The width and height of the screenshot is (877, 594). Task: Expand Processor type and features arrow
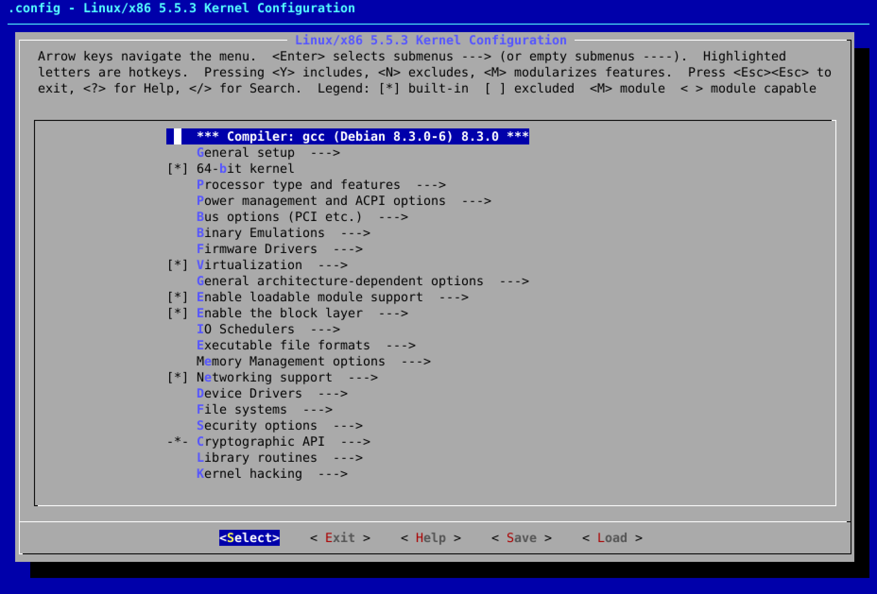[431, 185]
